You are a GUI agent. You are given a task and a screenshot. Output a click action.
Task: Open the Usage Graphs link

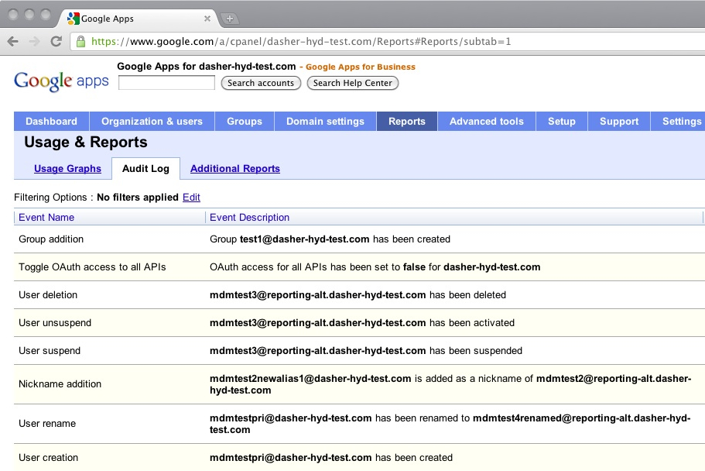coord(67,168)
